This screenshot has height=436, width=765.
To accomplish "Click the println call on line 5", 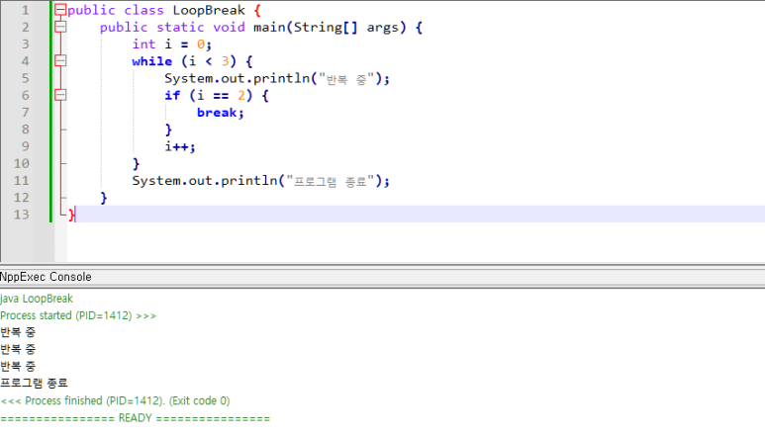I will point(277,78).
